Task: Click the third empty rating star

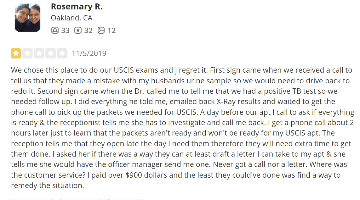Action: point(39,53)
